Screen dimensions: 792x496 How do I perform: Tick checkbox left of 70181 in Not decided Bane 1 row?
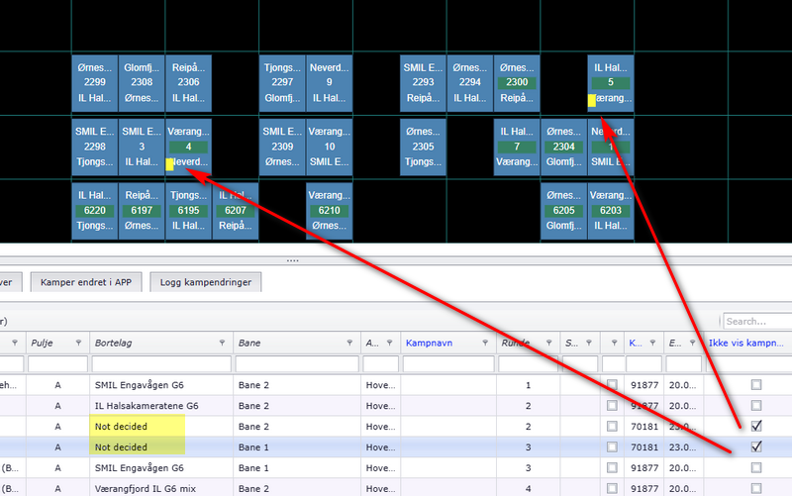tap(612, 447)
